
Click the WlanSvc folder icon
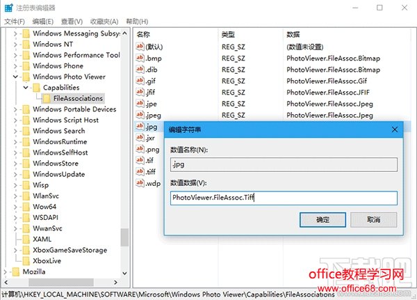(x=26, y=196)
